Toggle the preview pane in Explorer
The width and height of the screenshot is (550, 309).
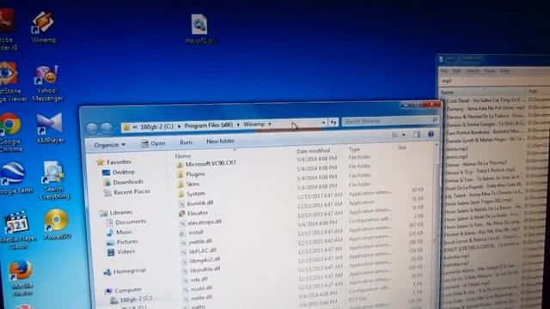(x=417, y=135)
